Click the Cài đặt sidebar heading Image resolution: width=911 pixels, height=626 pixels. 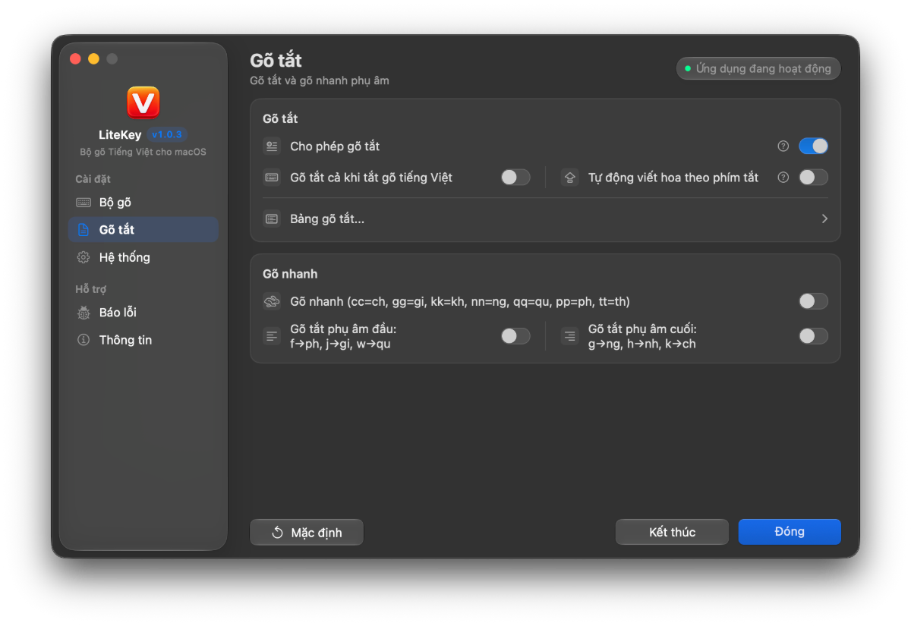tap(93, 180)
